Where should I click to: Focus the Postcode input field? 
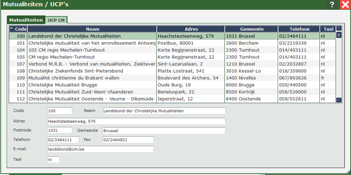pyautogui.click(x=60, y=130)
